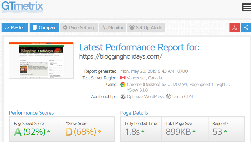Click the Canada flag icon
The width and height of the screenshot is (251, 142).
[123, 78]
